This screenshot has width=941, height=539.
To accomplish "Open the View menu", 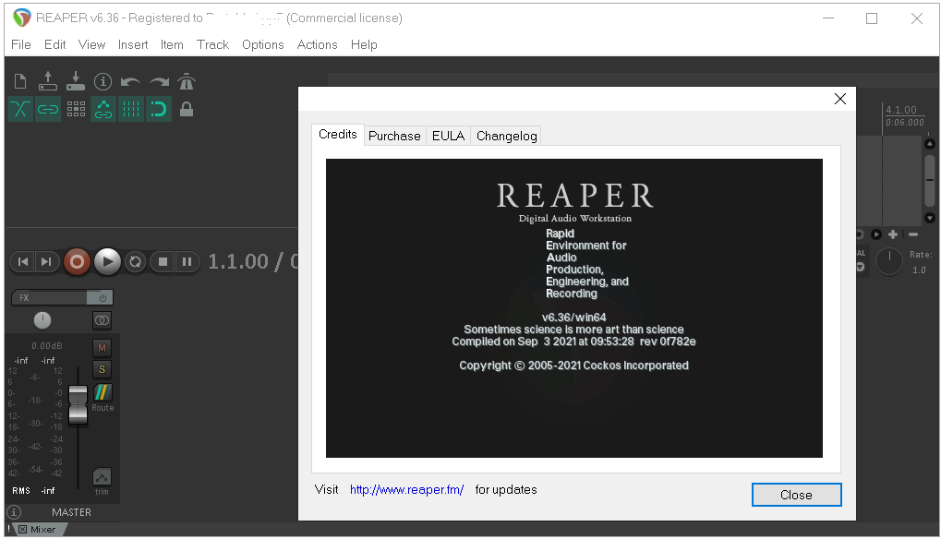I will pyautogui.click(x=91, y=44).
